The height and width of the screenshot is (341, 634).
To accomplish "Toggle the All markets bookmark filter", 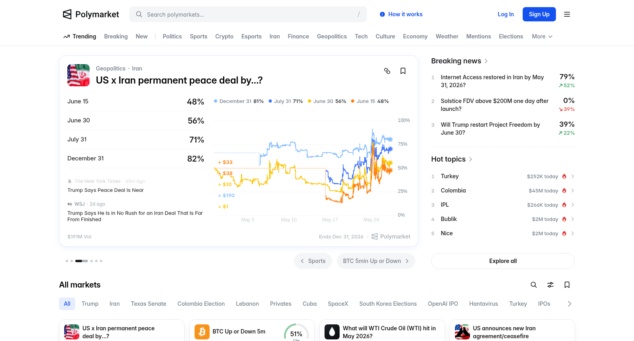I will point(567,285).
